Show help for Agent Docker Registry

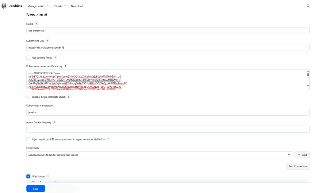tap(54, 122)
